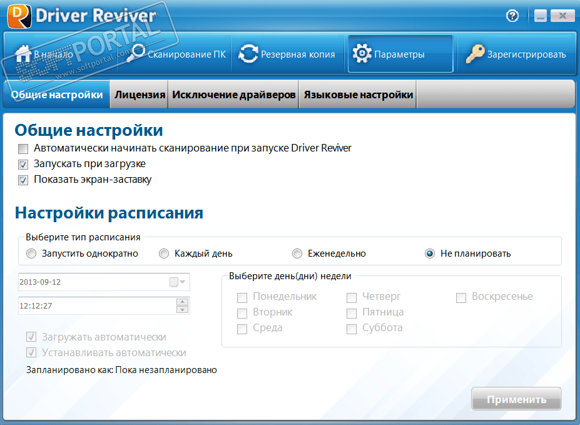580x425 pixels.
Task: Click the Driver Reviver logo icon
Action: tap(19, 16)
